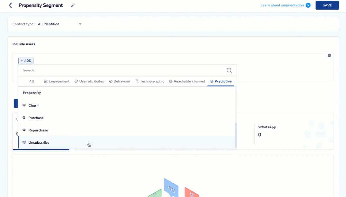Click the Unsubscribe propensity icon
This screenshot has height=197, width=346.
coord(24,142)
